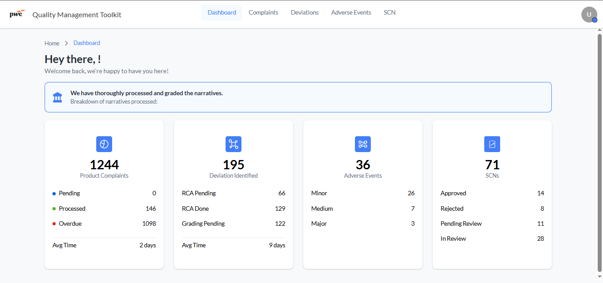
Task: Click the Overdue row label
Action: (70, 223)
